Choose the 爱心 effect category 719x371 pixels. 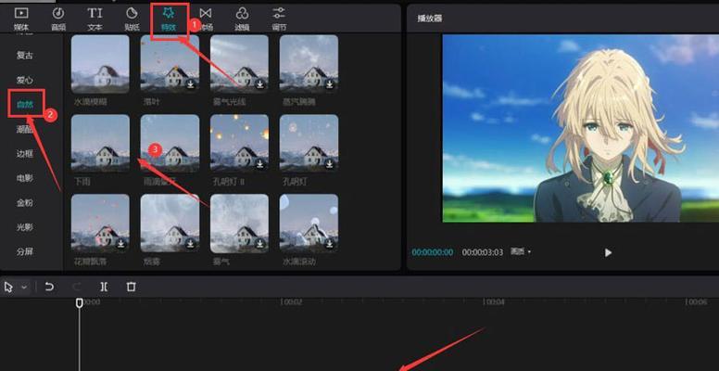pyautogui.click(x=25, y=80)
